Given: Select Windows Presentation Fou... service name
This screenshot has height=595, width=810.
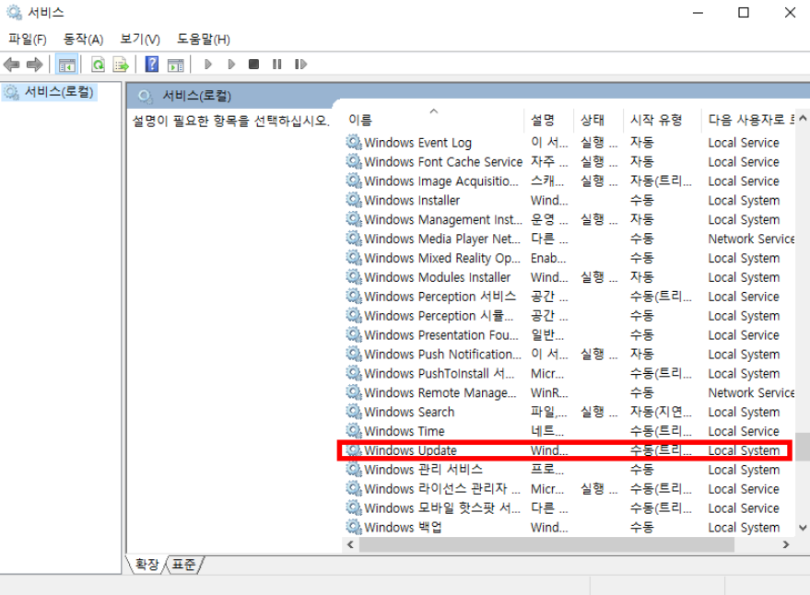Looking at the screenshot, I should (x=441, y=335).
